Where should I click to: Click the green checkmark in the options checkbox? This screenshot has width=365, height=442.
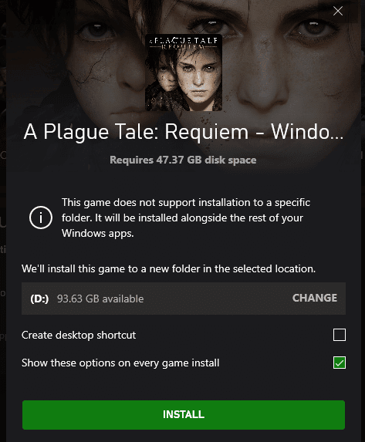click(340, 363)
